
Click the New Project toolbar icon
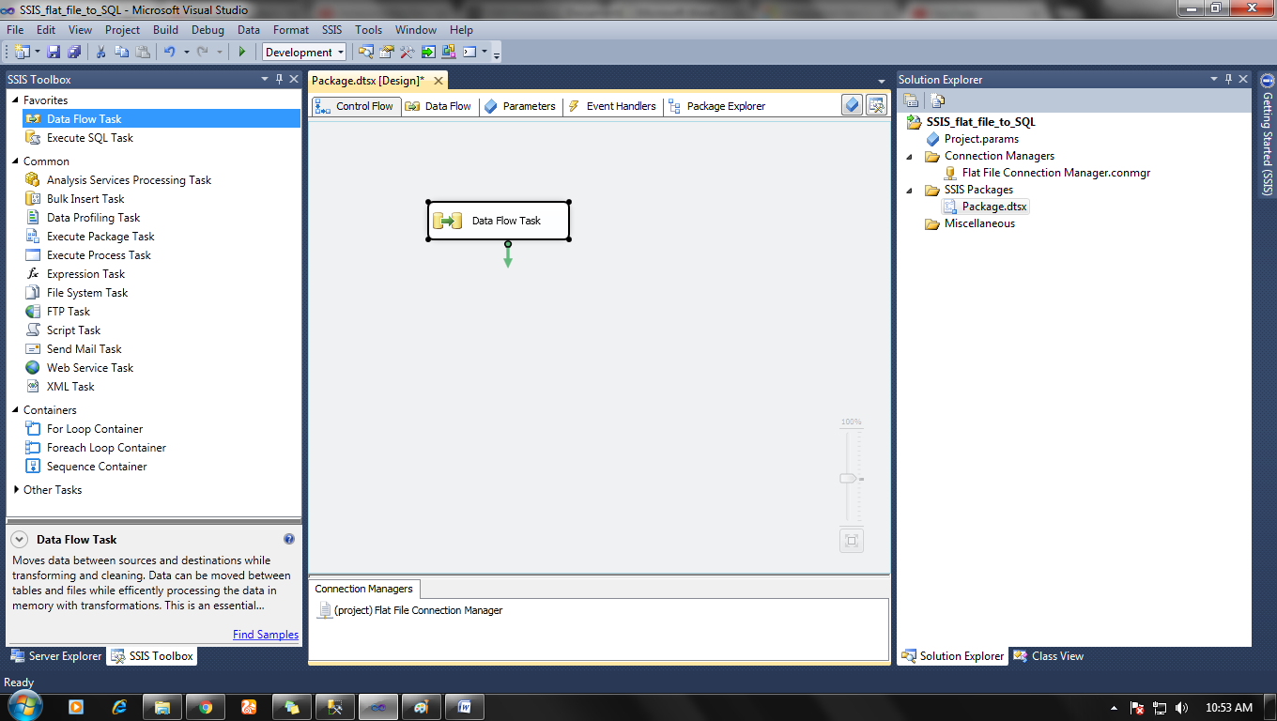point(22,52)
